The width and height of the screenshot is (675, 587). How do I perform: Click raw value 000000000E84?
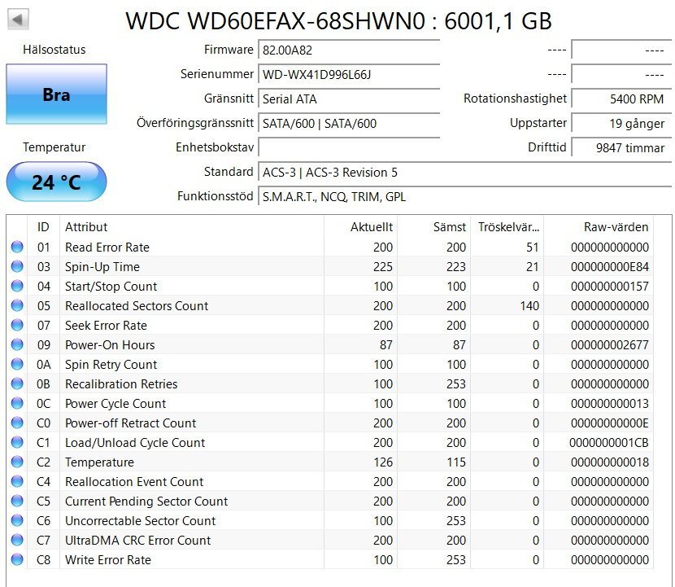click(x=610, y=267)
